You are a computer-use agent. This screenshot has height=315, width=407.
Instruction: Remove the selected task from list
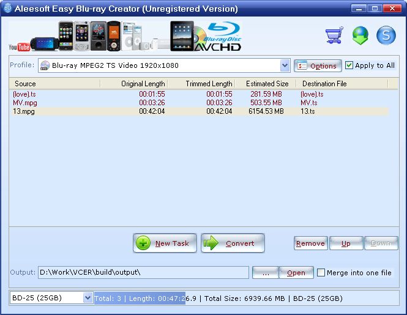(x=310, y=243)
